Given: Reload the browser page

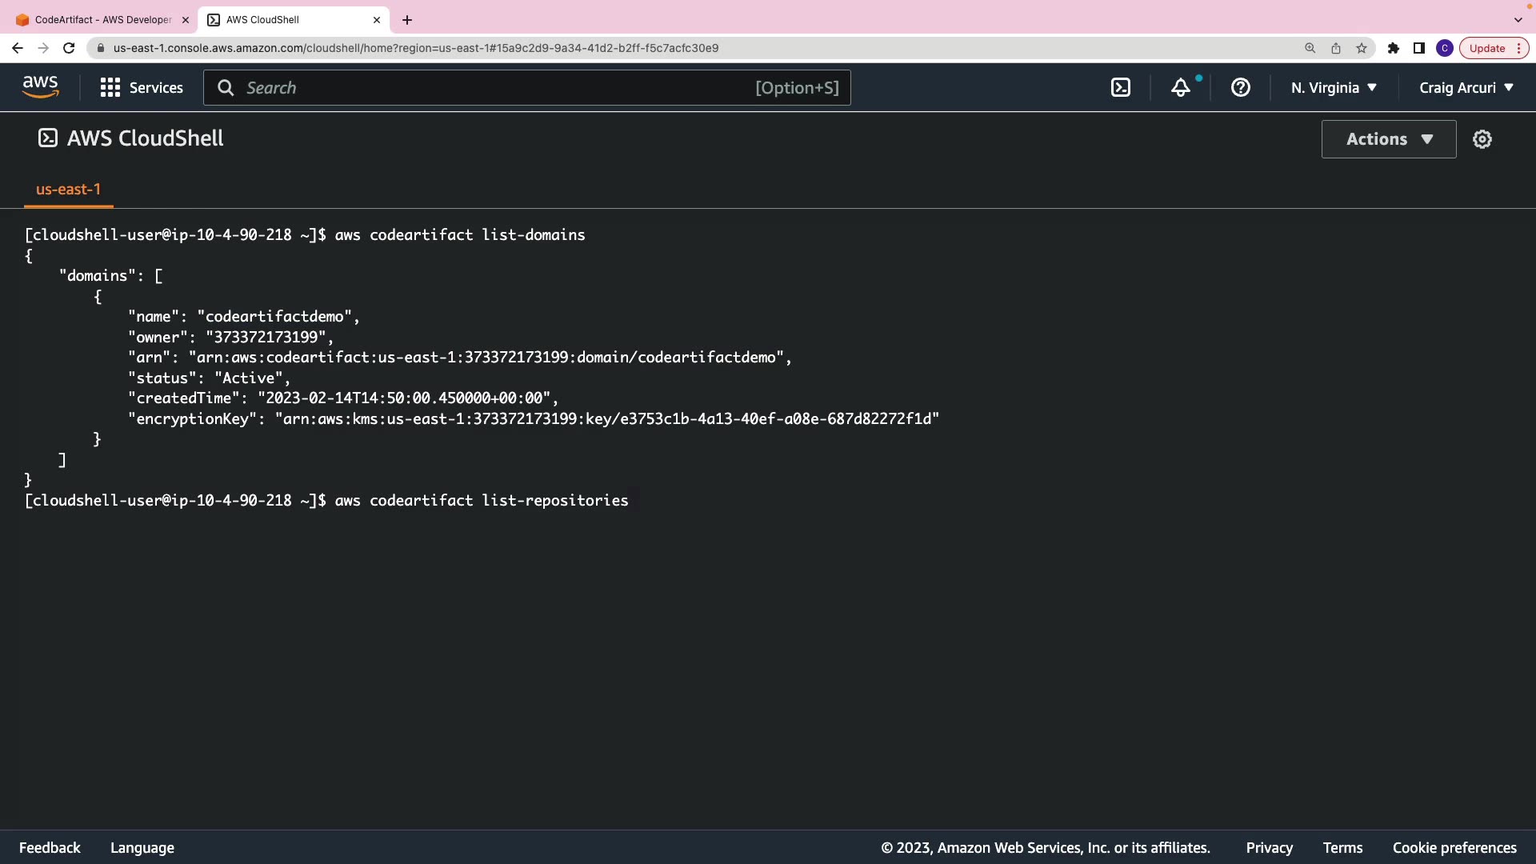Looking at the screenshot, I should pos(69,48).
